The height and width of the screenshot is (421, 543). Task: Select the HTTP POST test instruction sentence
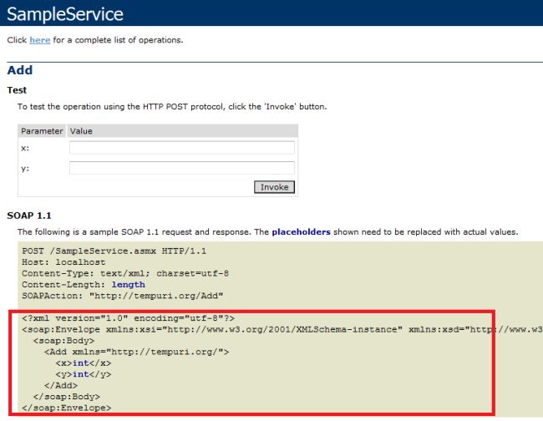coord(172,107)
